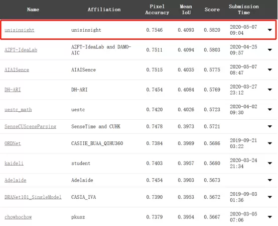The image size is (278, 226).
Task: Expand the DH-ARI row dropdown arrow
Action: click(269, 90)
